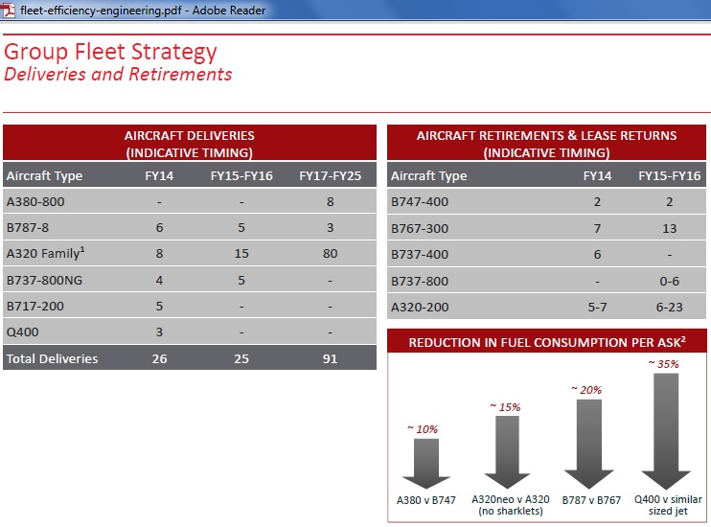Click Total Deliveries FY15-FY16 value 25
The height and width of the screenshot is (527, 711).
point(241,358)
